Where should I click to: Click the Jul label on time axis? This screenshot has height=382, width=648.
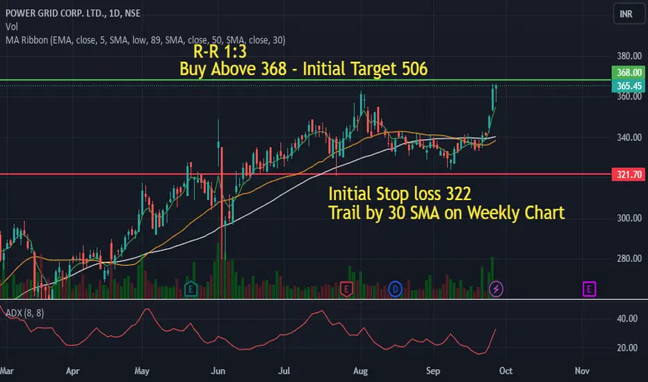(284, 371)
